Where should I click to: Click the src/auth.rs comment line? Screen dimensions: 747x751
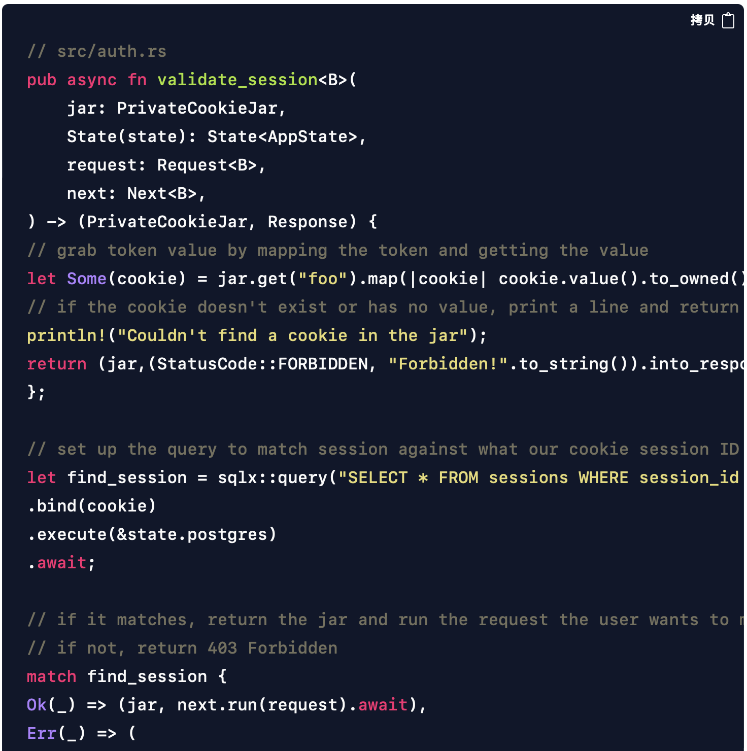point(97,51)
